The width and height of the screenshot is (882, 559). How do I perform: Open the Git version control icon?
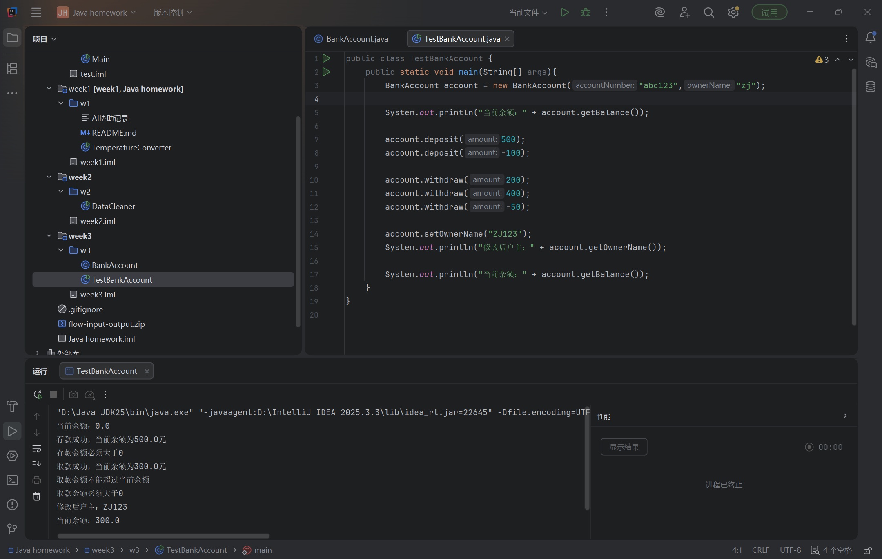pyautogui.click(x=12, y=529)
